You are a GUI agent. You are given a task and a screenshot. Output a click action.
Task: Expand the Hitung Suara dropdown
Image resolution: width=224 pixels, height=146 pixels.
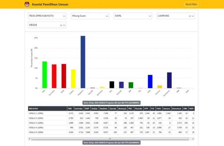(x=89, y=16)
